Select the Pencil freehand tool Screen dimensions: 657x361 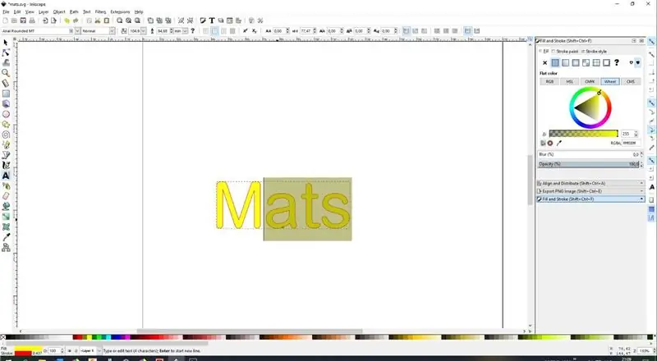click(6, 145)
